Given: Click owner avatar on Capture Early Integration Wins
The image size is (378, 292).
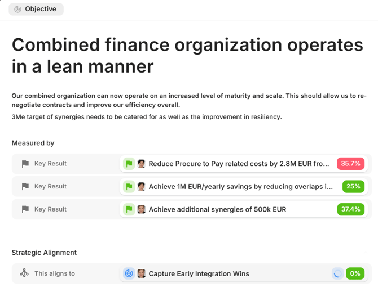Looking at the screenshot, I should tap(142, 273).
